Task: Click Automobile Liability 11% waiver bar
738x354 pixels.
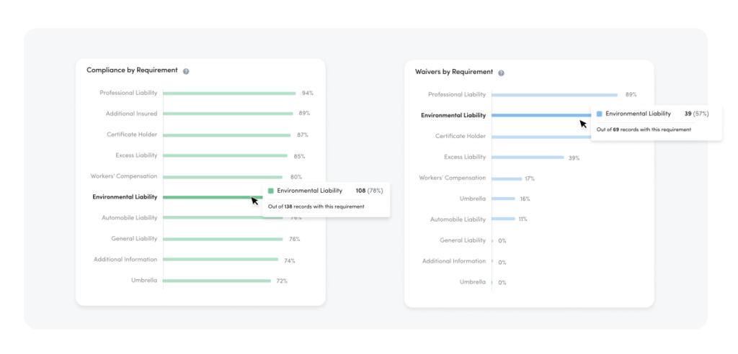Action: pyautogui.click(x=503, y=219)
